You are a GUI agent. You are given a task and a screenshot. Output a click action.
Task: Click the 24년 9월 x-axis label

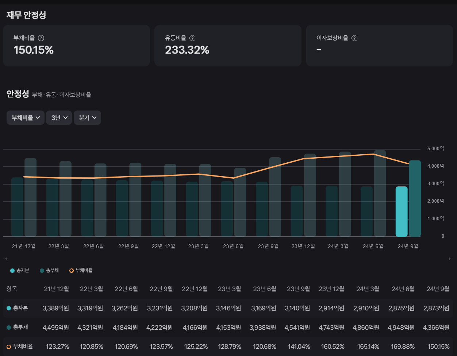[408, 246]
